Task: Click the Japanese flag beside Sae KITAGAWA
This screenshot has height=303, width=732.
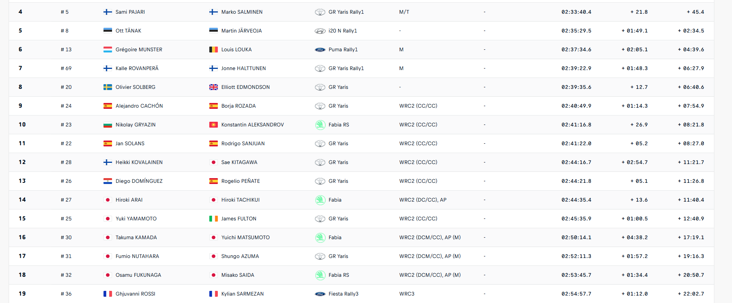Action: (214, 162)
